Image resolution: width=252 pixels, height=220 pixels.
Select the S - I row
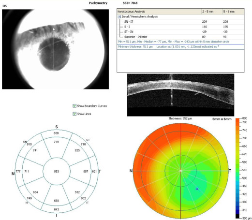pyautogui.click(x=180, y=27)
